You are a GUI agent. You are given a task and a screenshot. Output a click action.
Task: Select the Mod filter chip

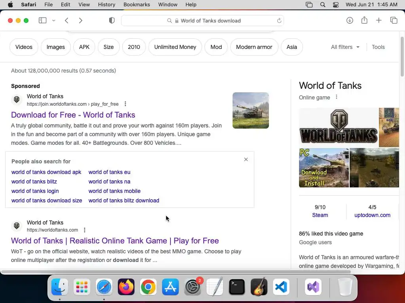(x=216, y=47)
